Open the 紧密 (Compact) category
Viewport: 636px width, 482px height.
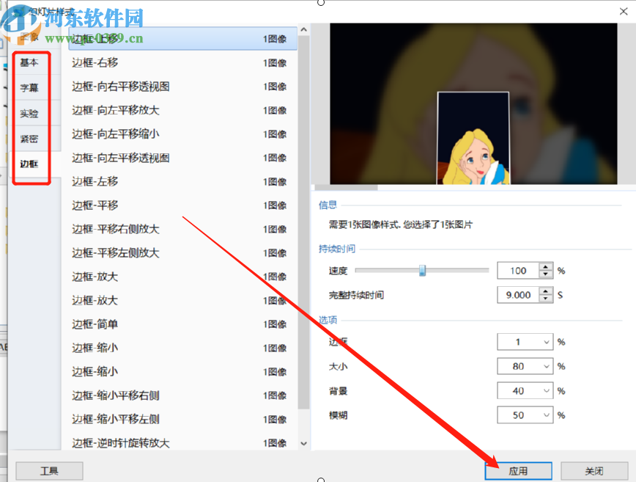31,138
